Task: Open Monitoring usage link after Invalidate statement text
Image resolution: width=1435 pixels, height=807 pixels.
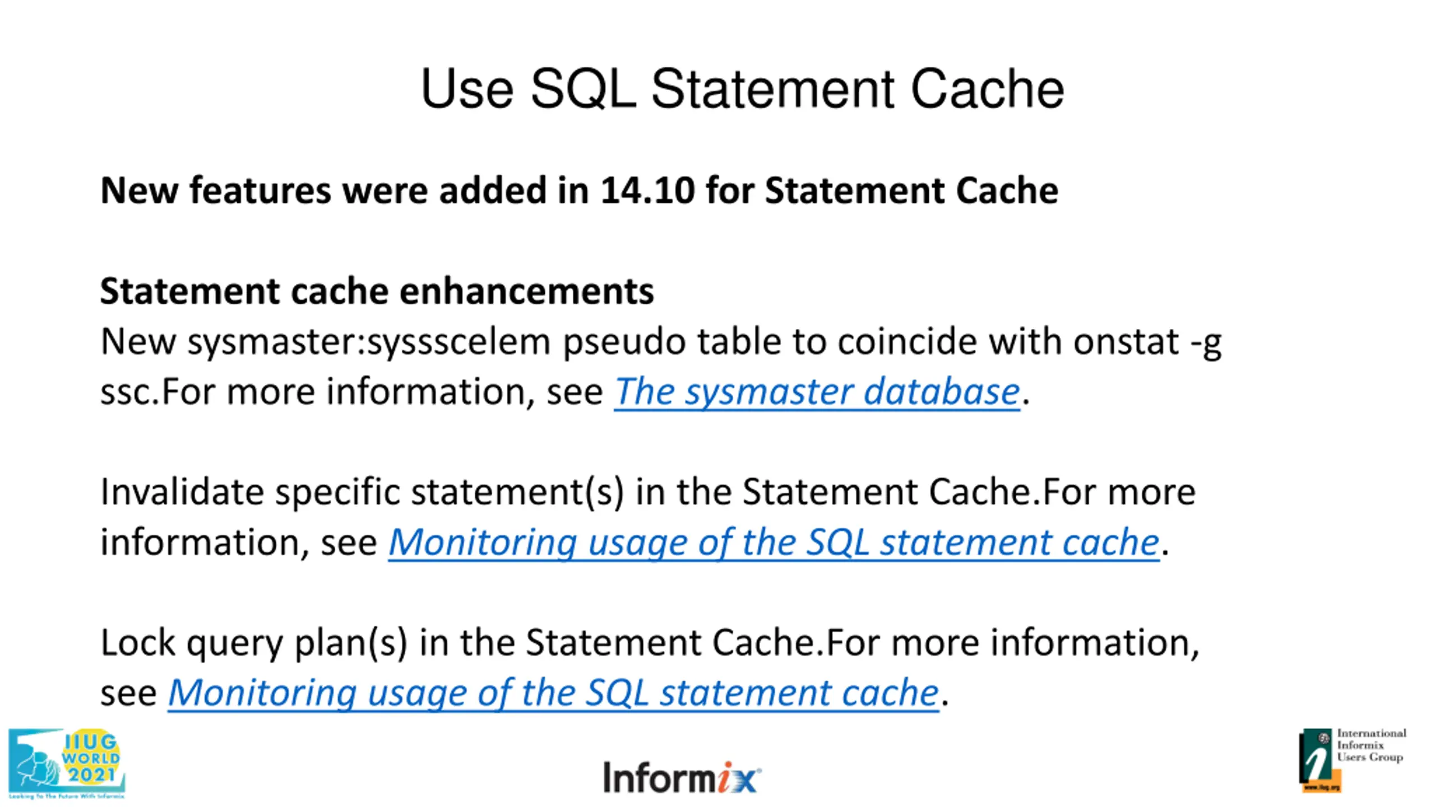Action: (x=774, y=542)
